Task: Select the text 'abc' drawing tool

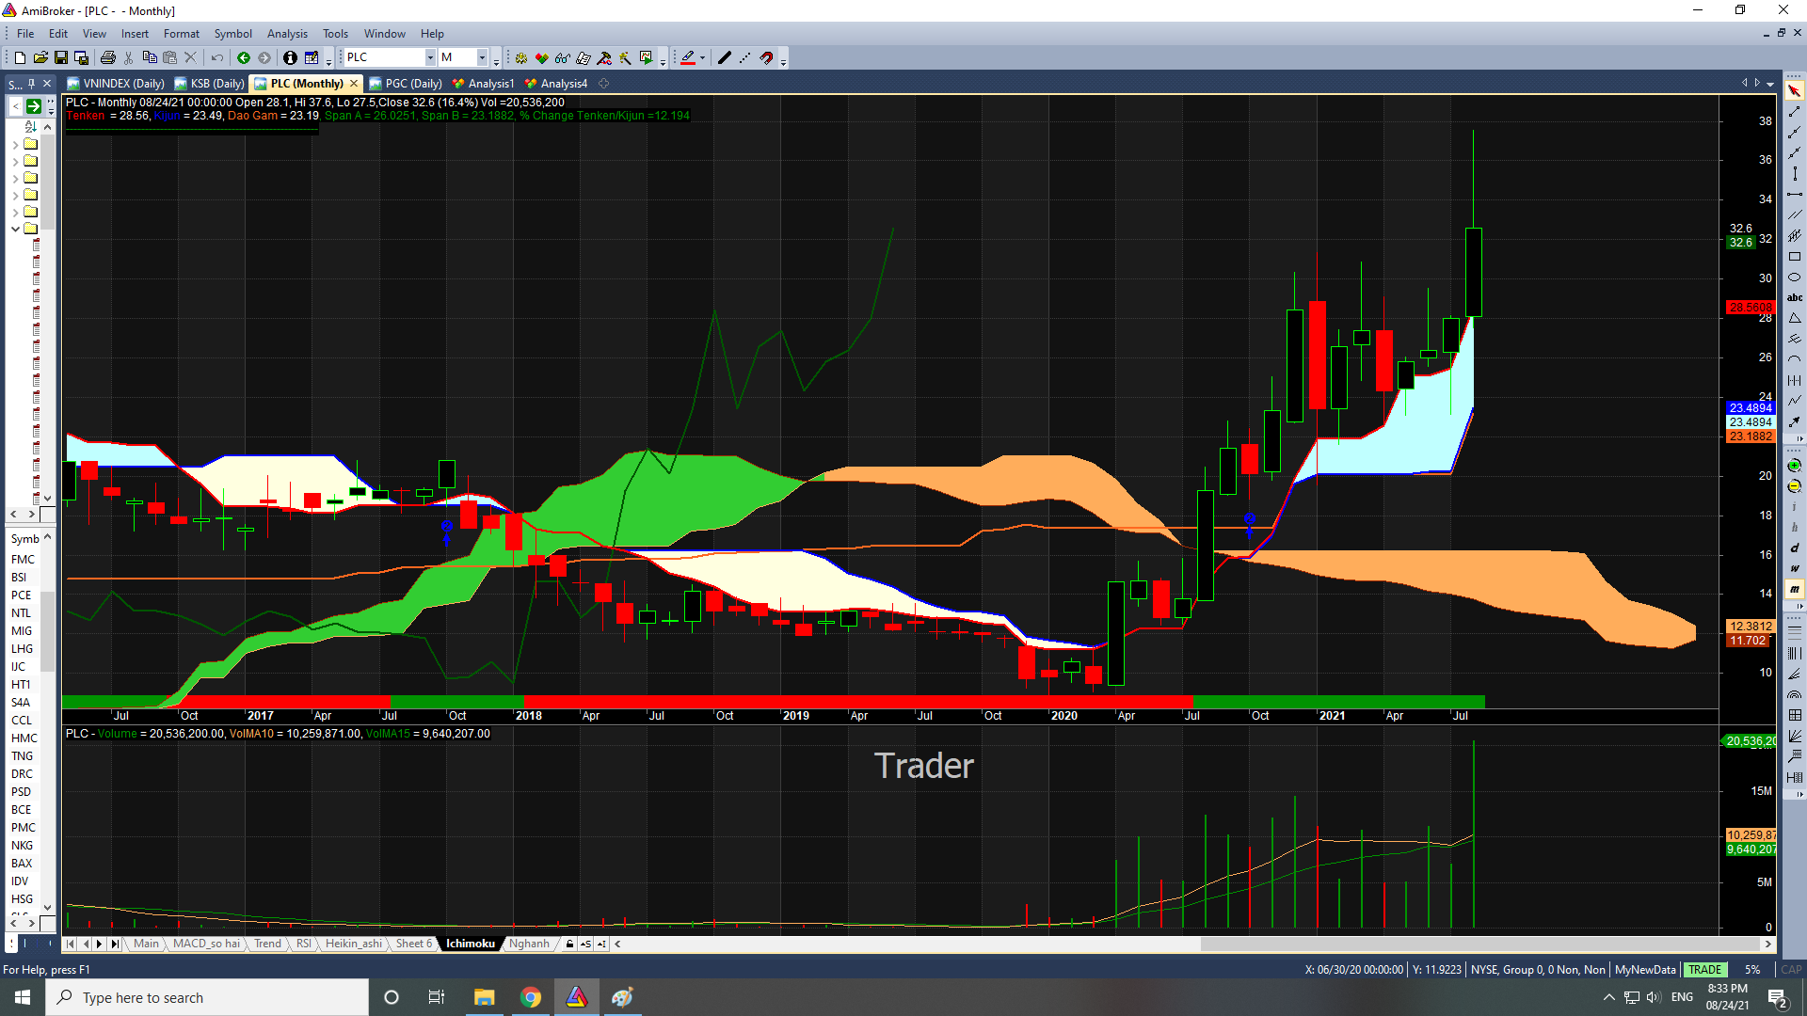Action: pos(1794,298)
